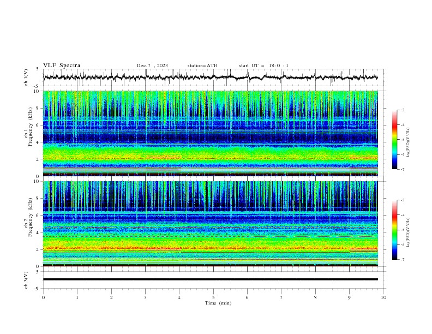The height and width of the screenshot is (334, 432).
Task: Click time axis tick label "6"
Action: (x=247, y=297)
